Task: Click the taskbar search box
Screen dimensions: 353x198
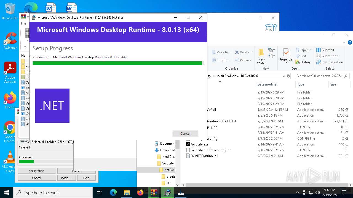Action: click(53, 193)
